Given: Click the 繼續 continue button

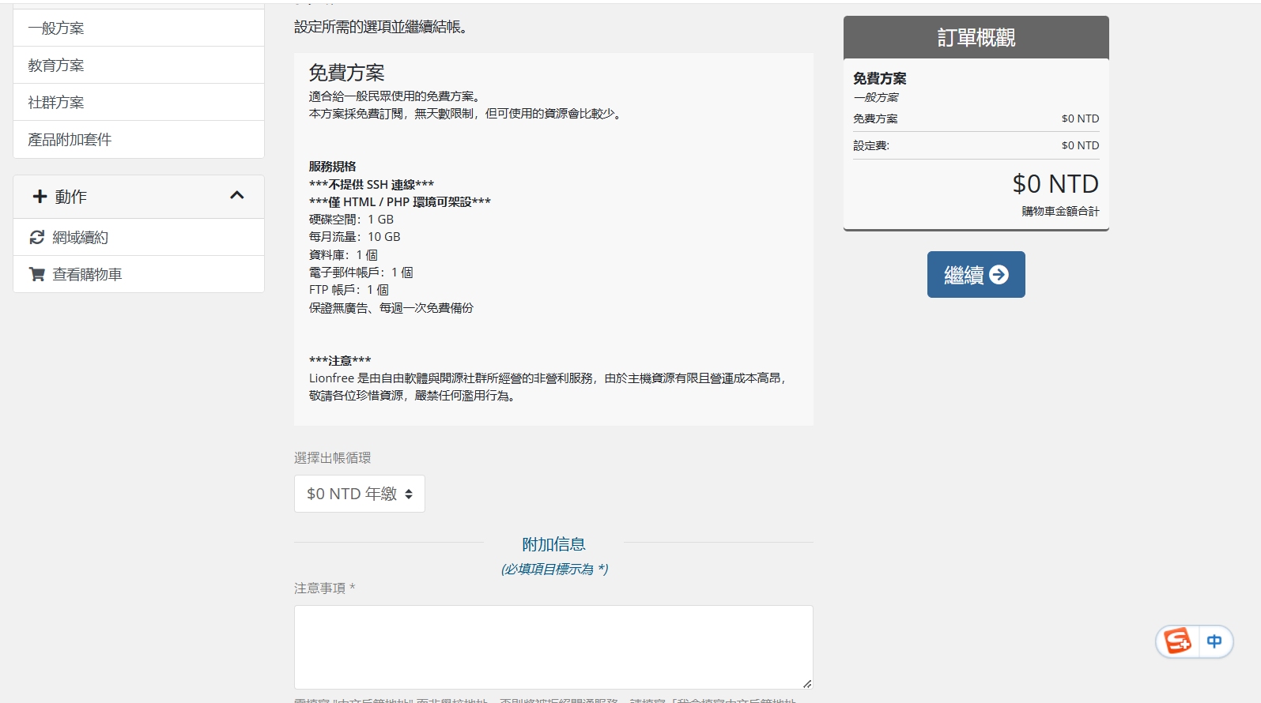Looking at the screenshot, I should pyautogui.click(x=976, y=274).
